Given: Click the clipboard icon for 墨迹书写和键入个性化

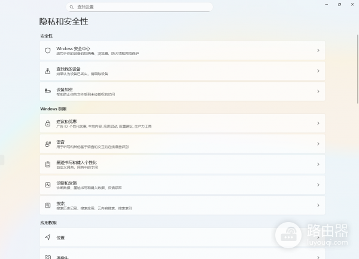Looking at the screenshot, I should click(x=48, y=164).
